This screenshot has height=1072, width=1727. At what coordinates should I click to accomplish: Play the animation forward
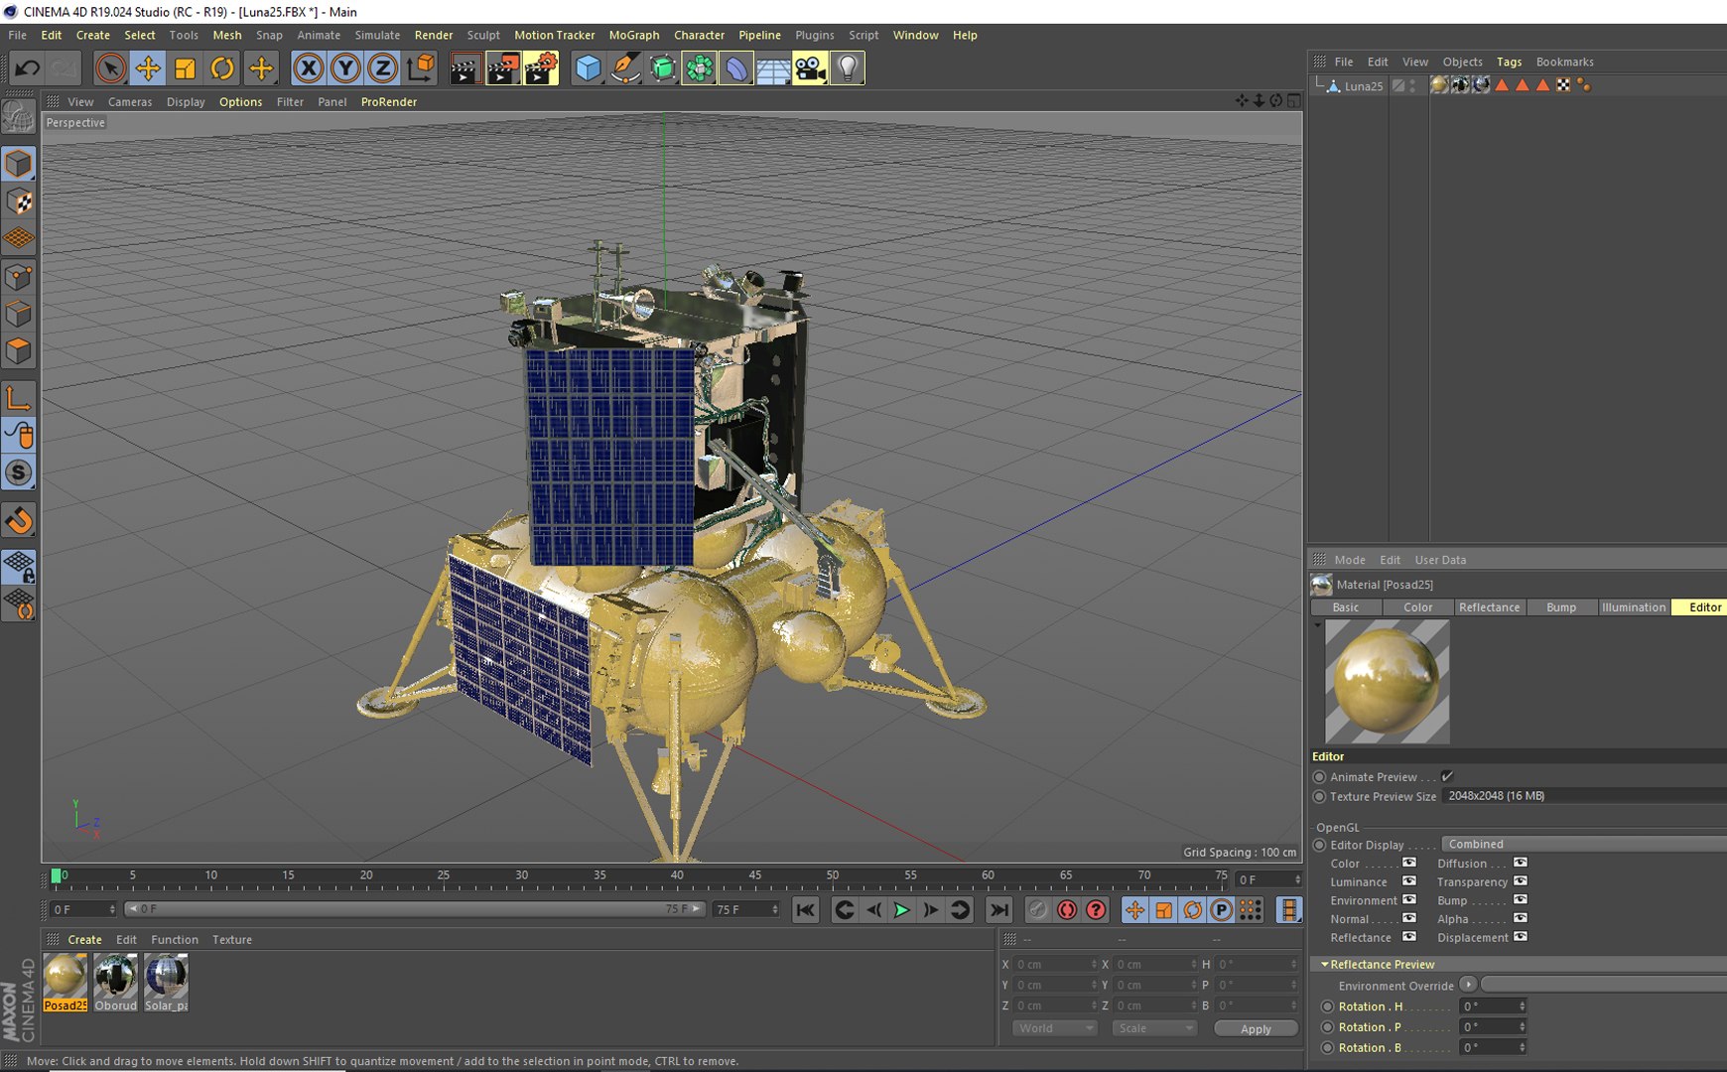(x=901, y=910)
